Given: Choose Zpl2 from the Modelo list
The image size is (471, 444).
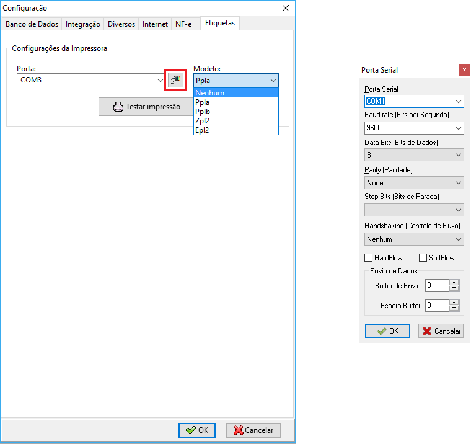Looking at the screenshot, I should point(203,121).
